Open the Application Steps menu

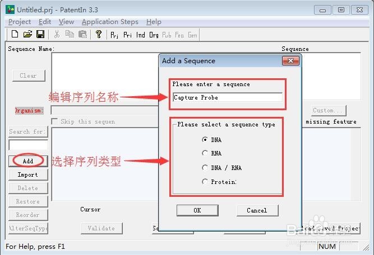coord(110,22)
